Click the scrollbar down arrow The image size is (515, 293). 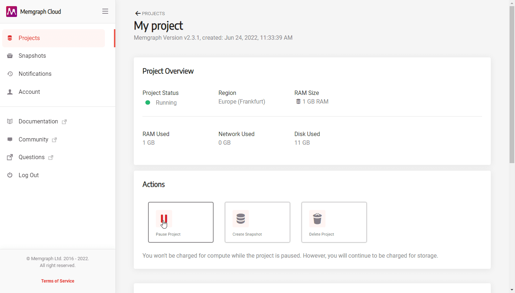tap(512, 290)
